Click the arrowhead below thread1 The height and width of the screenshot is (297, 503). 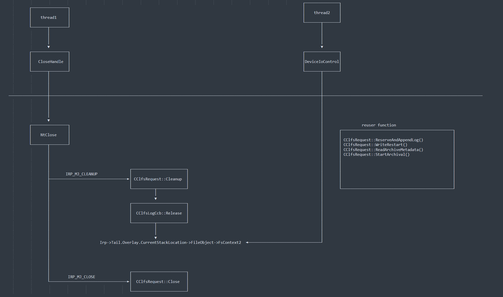(48, 47)
